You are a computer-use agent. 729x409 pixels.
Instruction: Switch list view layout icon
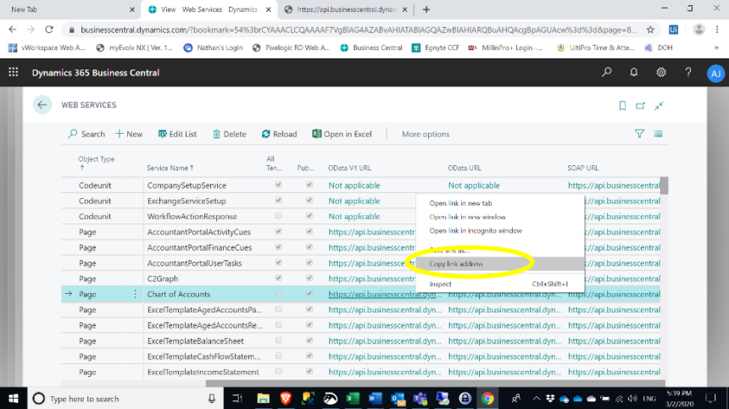pyautogui.click(x=659, y=134)
